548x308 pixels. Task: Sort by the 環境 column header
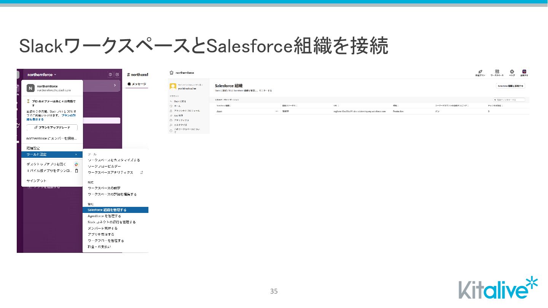(x=396, y=105)
